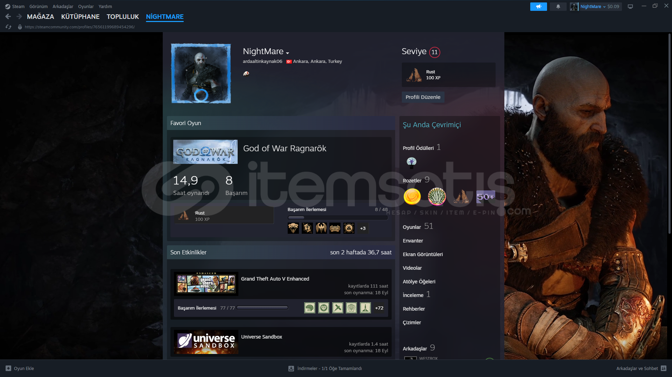The image size is (672, 377).
Task: Click the padlock icon in address bar
Action: 20,27
